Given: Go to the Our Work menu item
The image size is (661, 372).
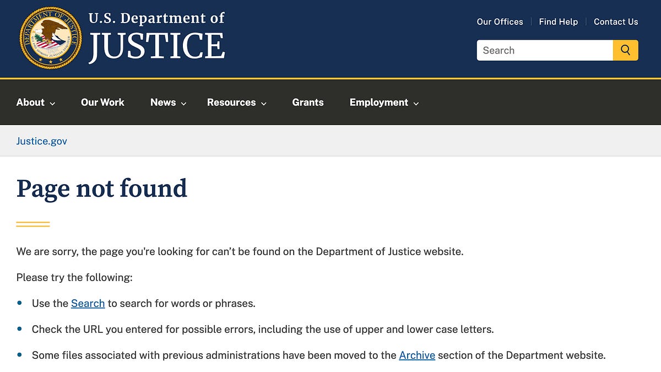Looking at the screenshot, I should coord(102,103).
